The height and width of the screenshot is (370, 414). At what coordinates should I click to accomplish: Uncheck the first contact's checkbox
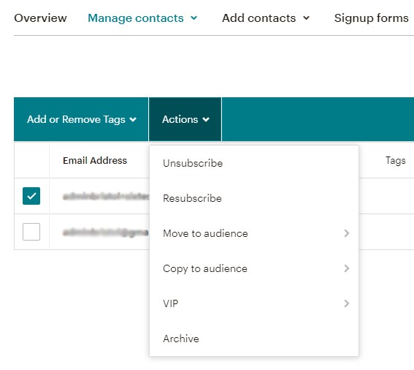pyautogui.click(x=31, y=196)
